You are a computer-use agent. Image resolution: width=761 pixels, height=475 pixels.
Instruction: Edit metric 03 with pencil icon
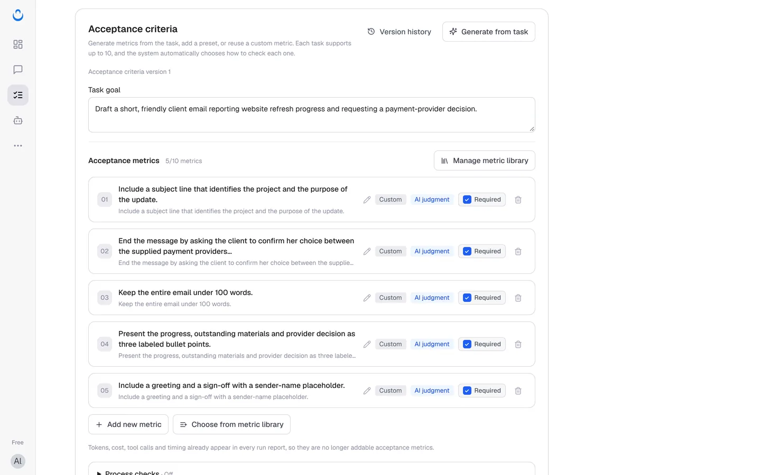pos(367,298)
